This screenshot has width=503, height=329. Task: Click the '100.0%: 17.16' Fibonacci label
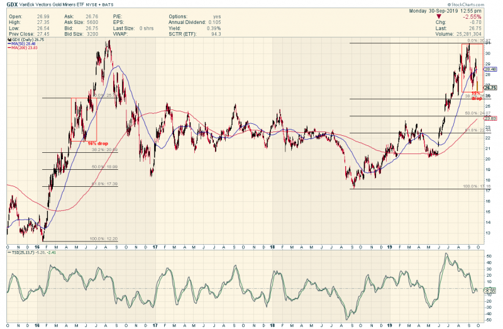477,186
